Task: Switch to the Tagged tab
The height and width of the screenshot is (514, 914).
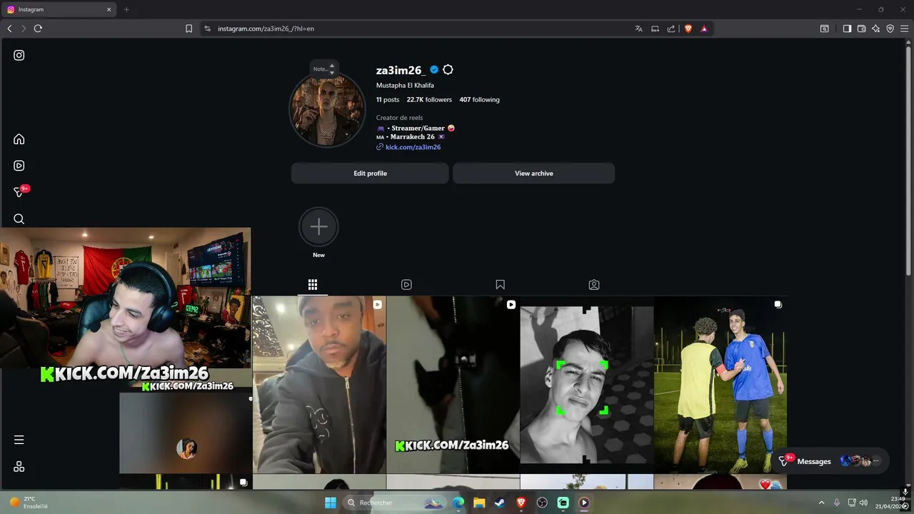Action: 593,285
